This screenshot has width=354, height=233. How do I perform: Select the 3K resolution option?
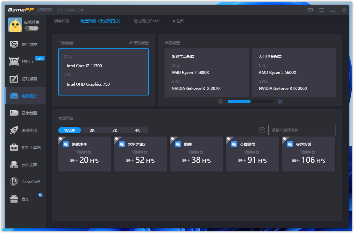[x=115, y=130]
